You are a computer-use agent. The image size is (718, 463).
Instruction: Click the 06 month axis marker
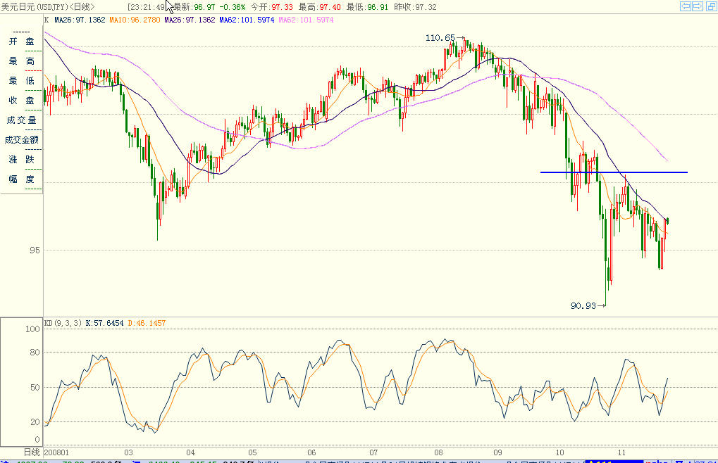pos(311,453)
